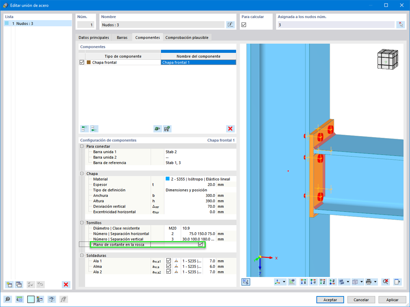Click the view ruler with eye icon
This screenshot has width=410, height=307.
[x=292, y=282]
